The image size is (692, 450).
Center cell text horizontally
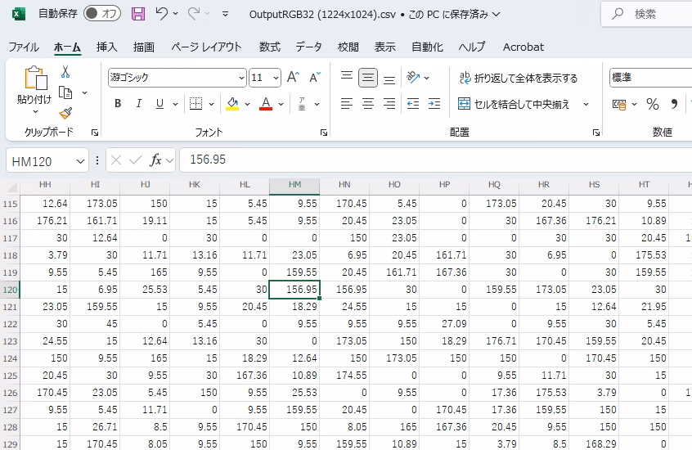(x=368, y=104)
